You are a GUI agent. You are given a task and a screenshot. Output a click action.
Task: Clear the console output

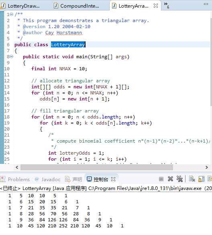192,179
